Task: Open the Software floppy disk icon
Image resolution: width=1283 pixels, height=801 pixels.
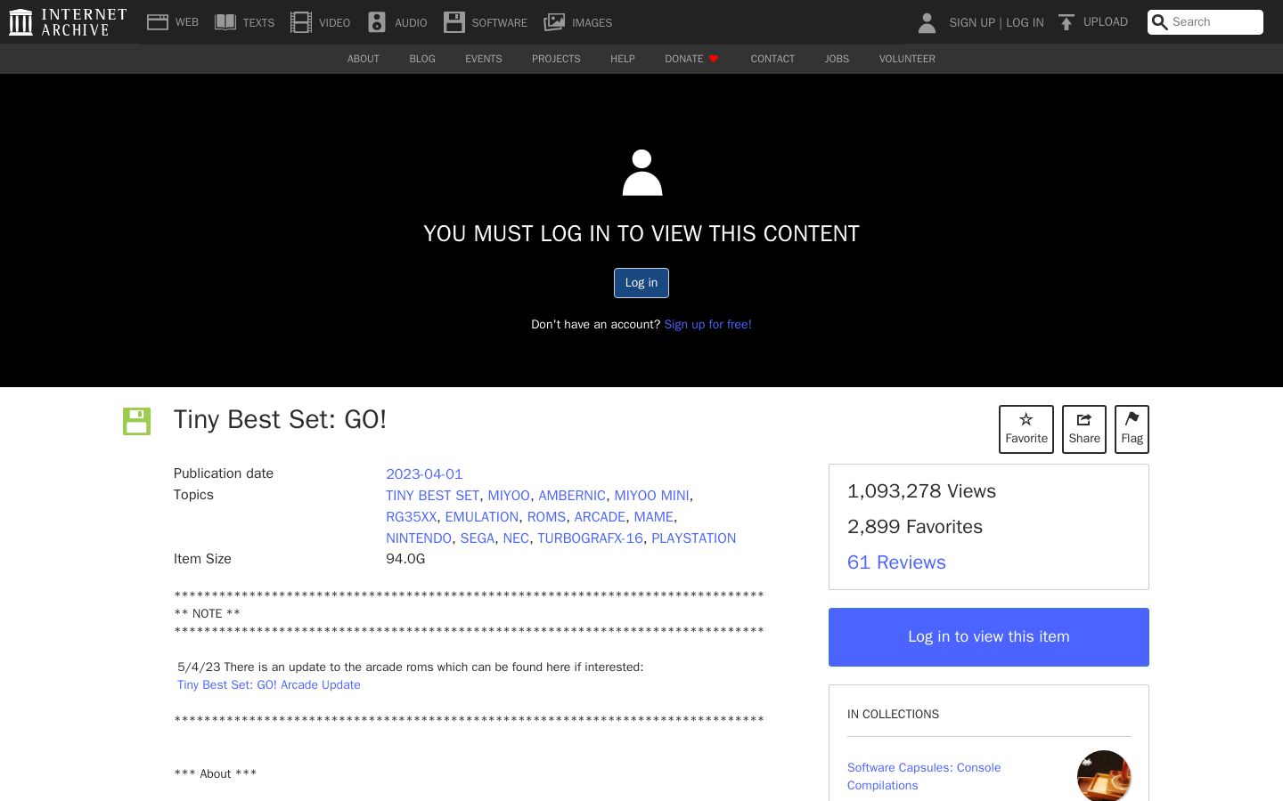Action: click(454, 22)
